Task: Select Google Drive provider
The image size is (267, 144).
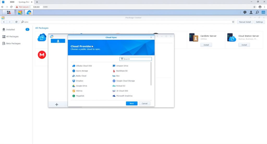Action: (x=80, y=86)
